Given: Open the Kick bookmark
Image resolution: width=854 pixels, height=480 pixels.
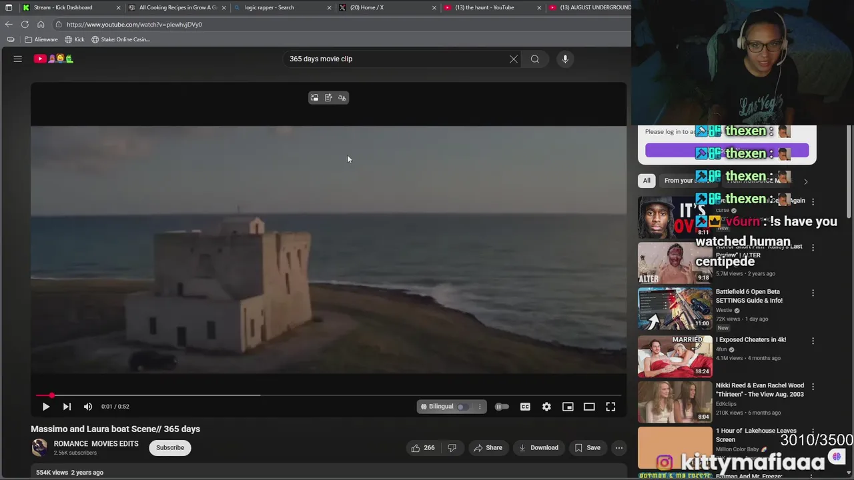Looking at the screenshot, I should click(75, 39).
